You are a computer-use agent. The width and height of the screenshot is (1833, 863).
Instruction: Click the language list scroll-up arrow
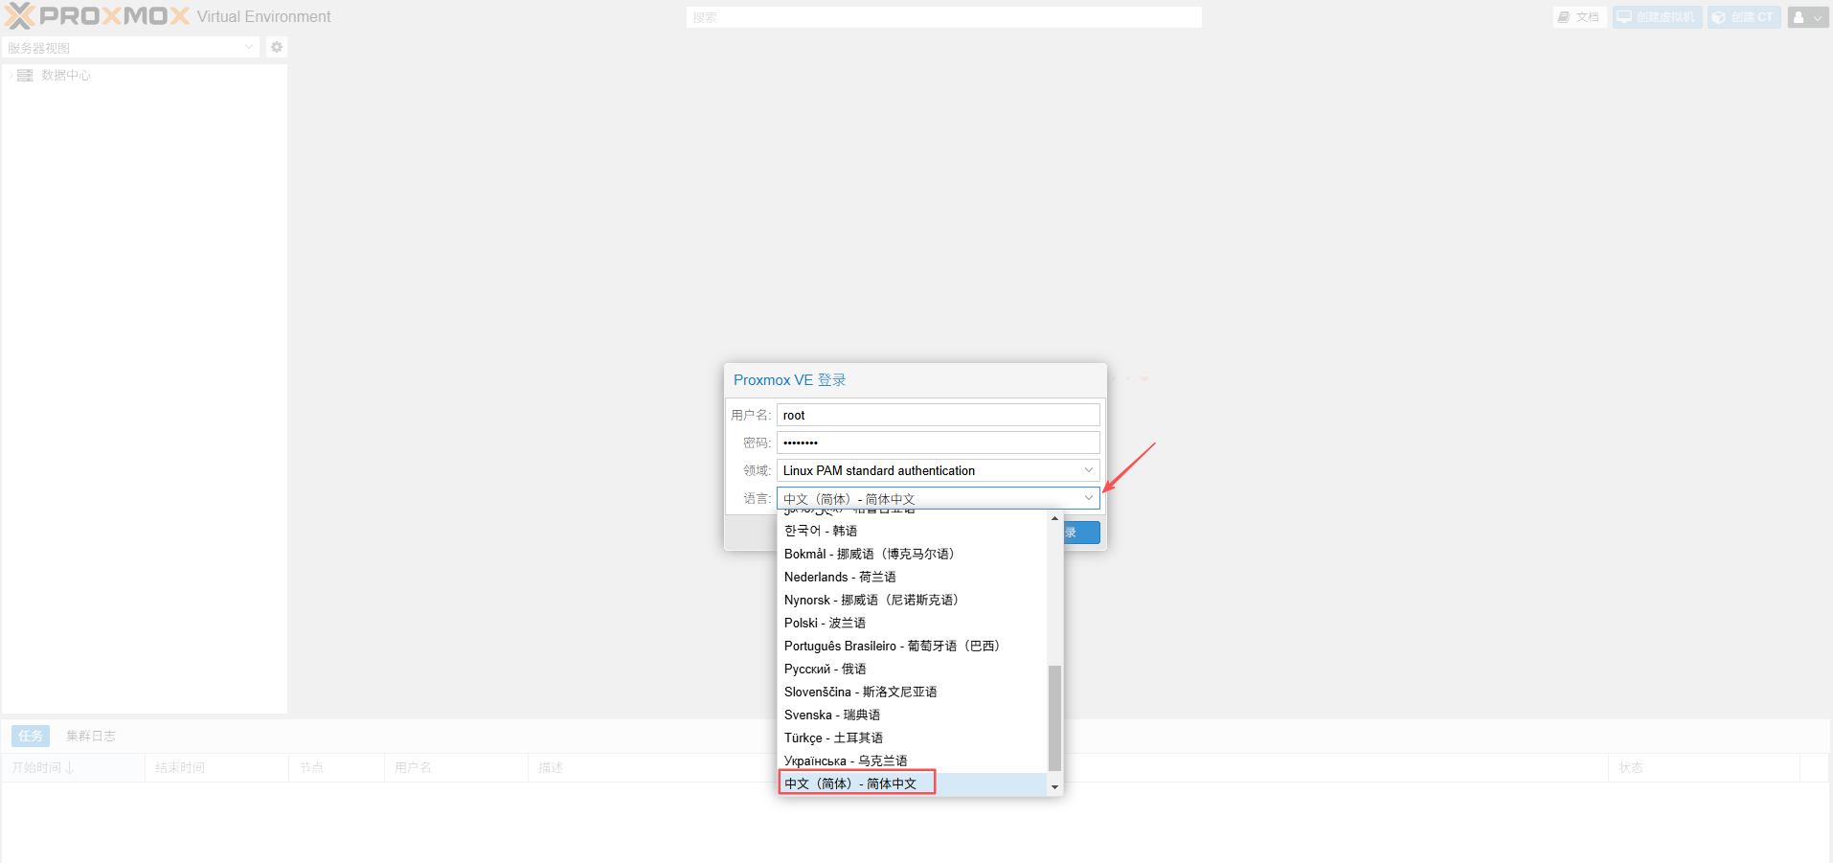tap(1055, 518)
